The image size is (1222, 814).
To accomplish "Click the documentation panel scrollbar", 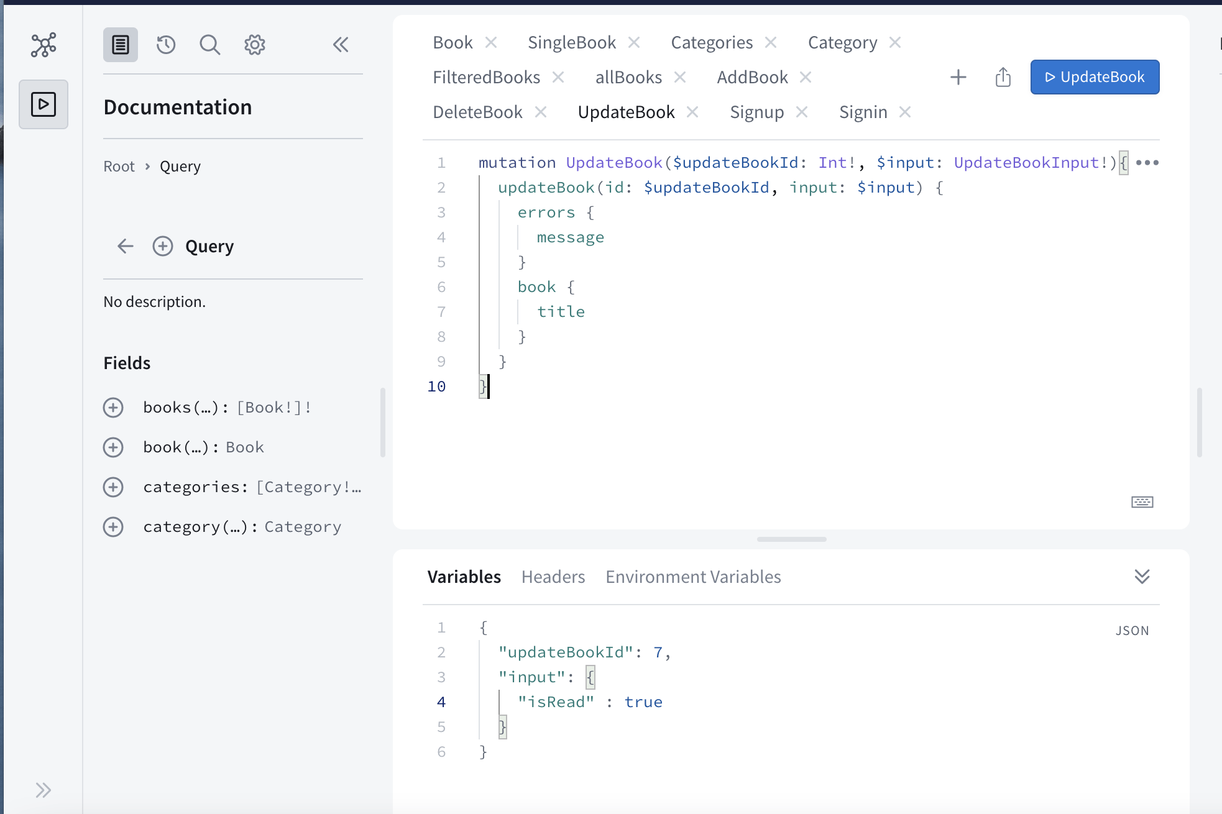I will coord(383,423).
